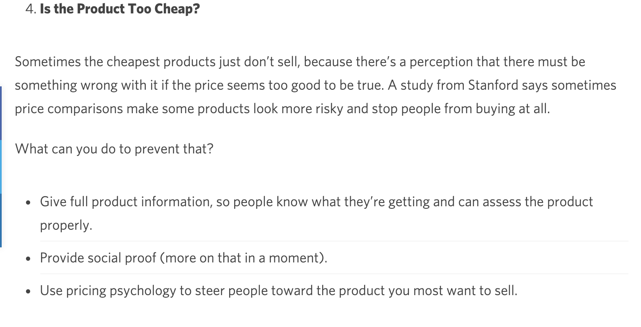Screen dimensions: 641x327
Task: Click the bullet dot before "Use pricing psychology"
Action: click(x=28, y=291)
